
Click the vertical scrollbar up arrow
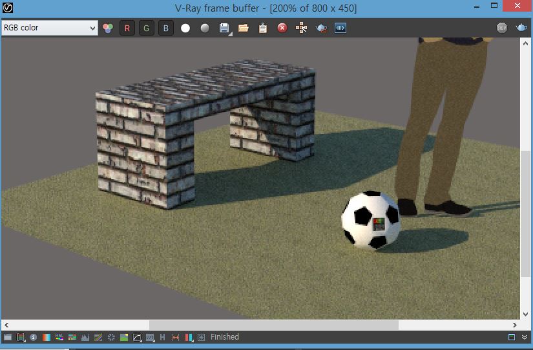[525, 43]
